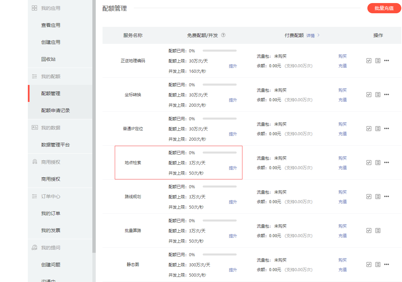402x282 pixels.
Task: Open 商用授权 sub-item in sidebar
Action: pyautogui.click(x=51, y=179)
